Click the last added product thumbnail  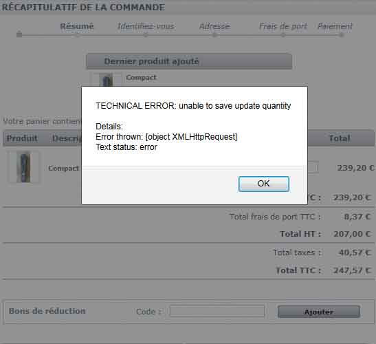click(x=106, y=79)
